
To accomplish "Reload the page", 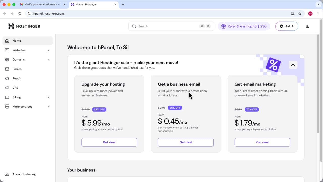I will (20, 14).
